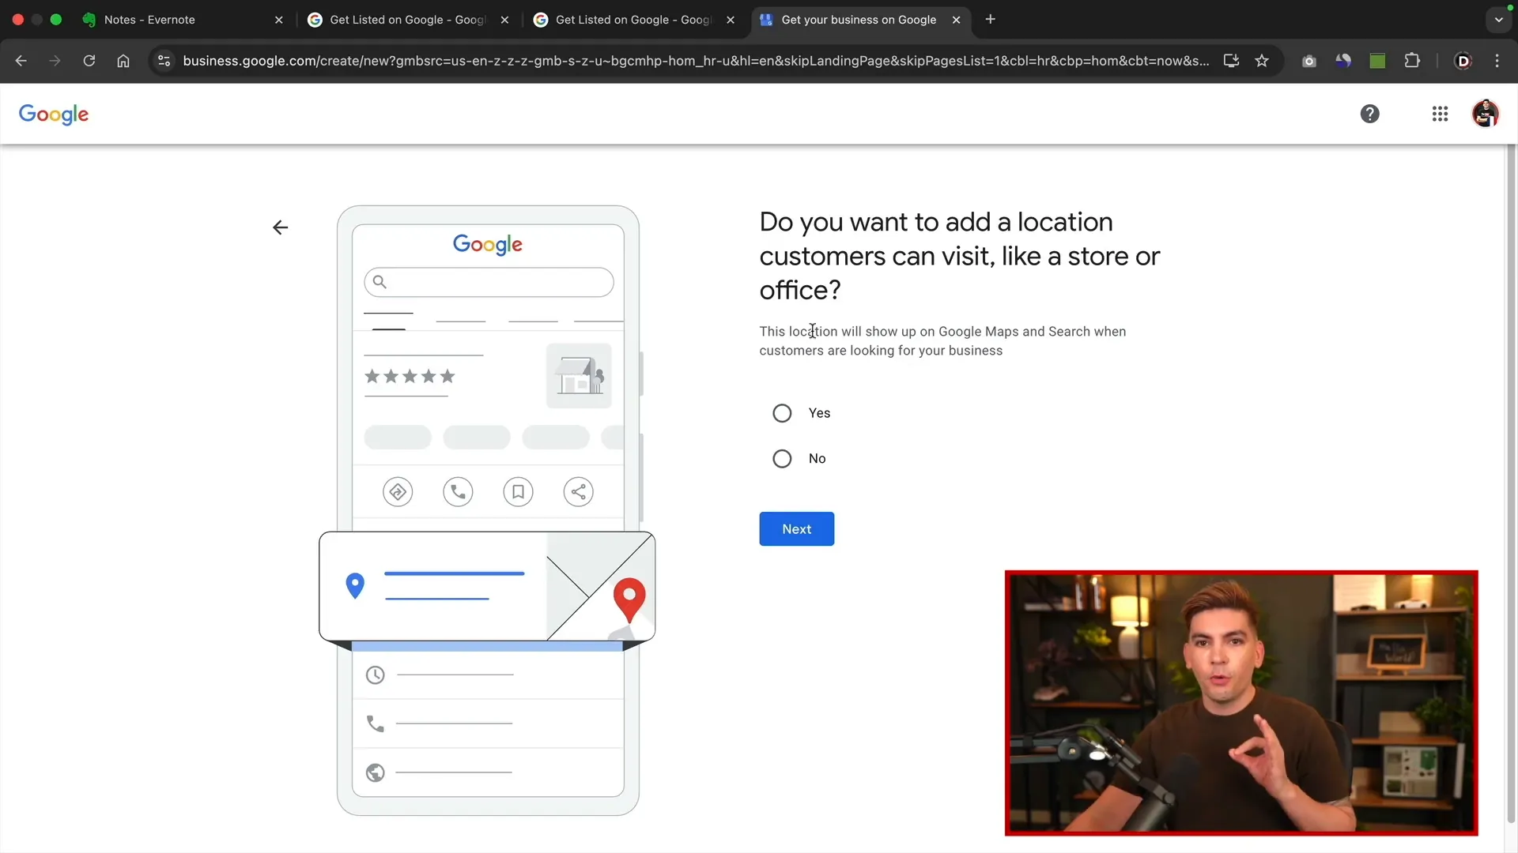This screenshot has width=1518, height=853.
Task: Open the Google apps grid launcher
Action: [1440, 114]
